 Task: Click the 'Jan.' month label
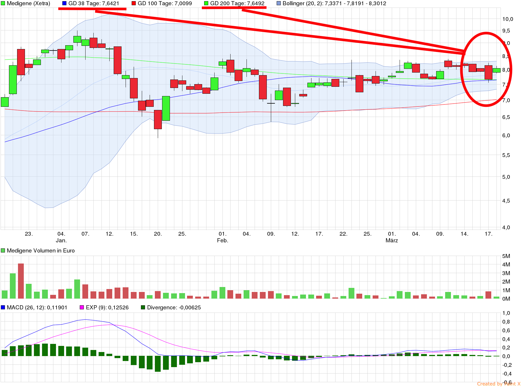click(x=61, y=241)
